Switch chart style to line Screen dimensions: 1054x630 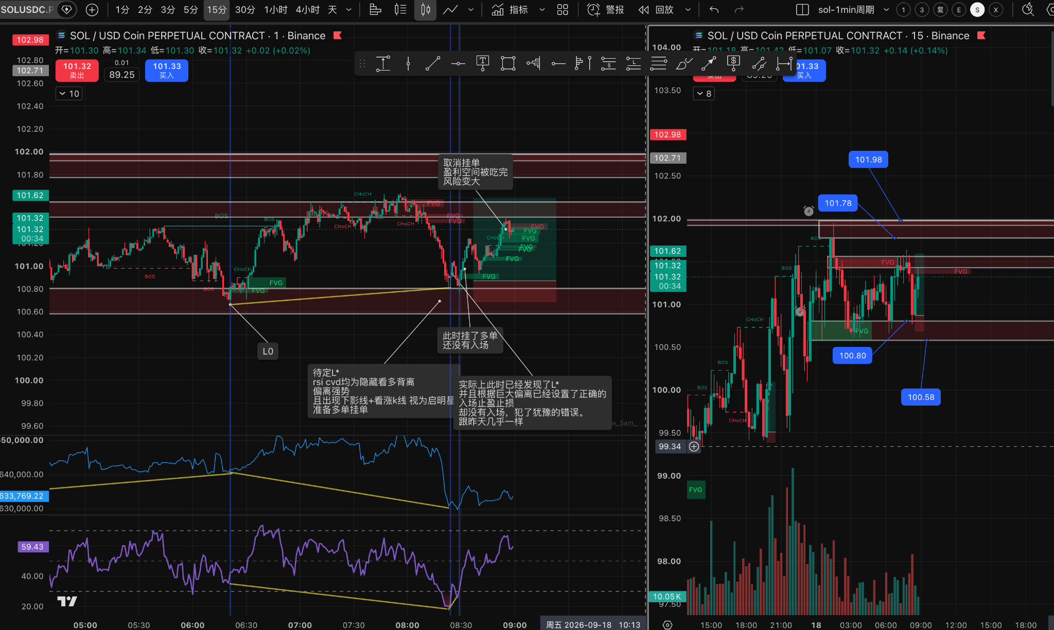pos(450,10)
